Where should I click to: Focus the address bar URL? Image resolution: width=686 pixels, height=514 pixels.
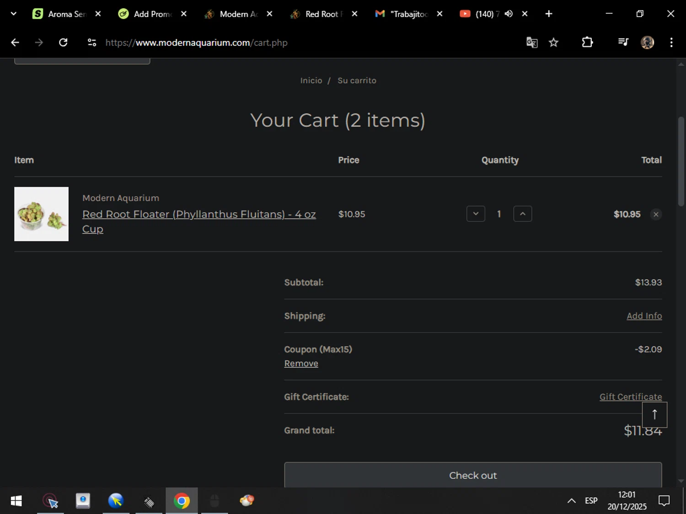tap(197, 42)
